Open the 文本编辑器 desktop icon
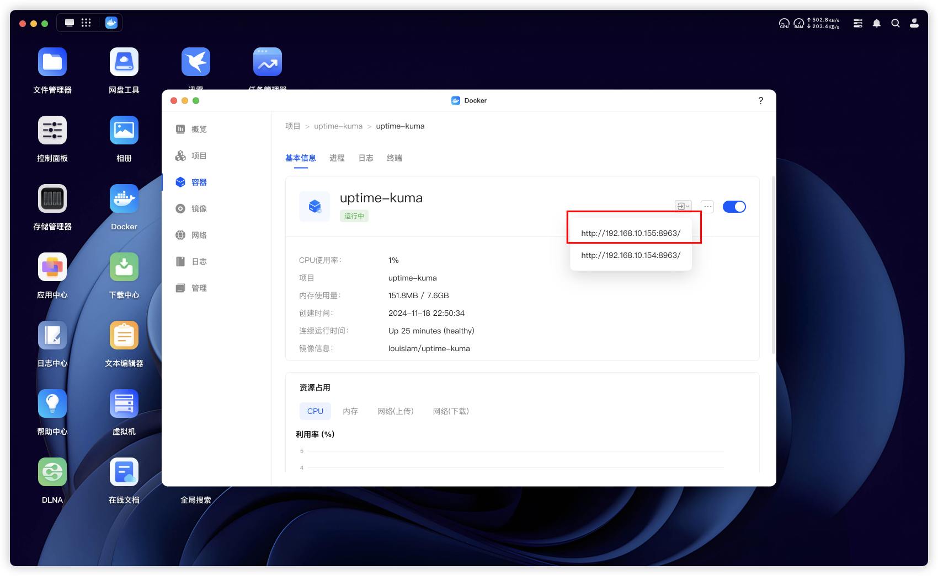The image size is (938, 576). (124, 335)
